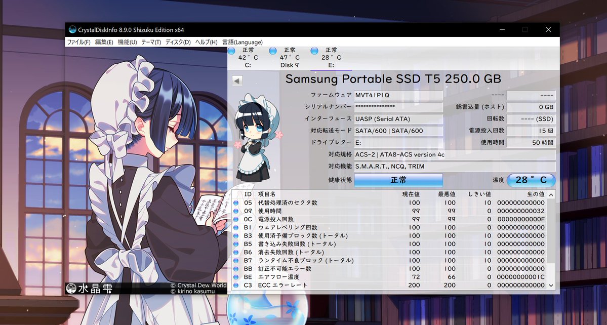Click the status orb in row BE
This screenshot has height=325, width=607.
point(236,277)
